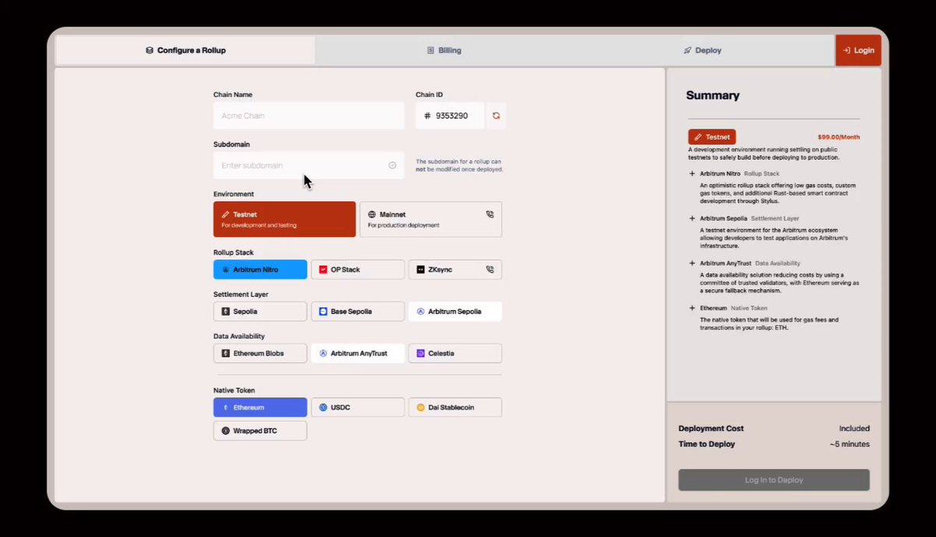936x537 pixels.
Task: Set USDC as native token
Action: (357, 407)
